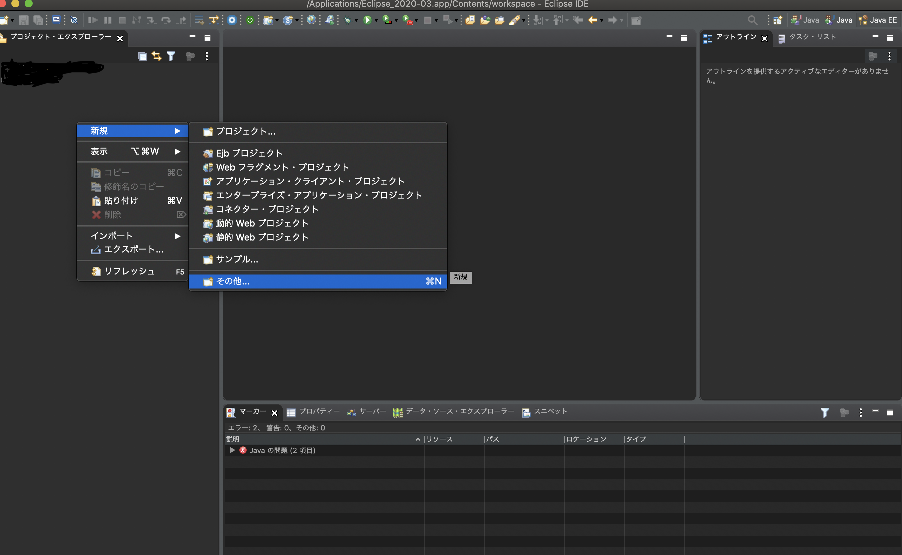Click the Suspend debug icon

point(108,20)
